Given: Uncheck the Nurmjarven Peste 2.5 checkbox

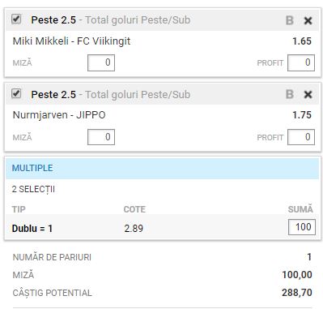Looking at the screenshot, I should click(x=16, y=93).
